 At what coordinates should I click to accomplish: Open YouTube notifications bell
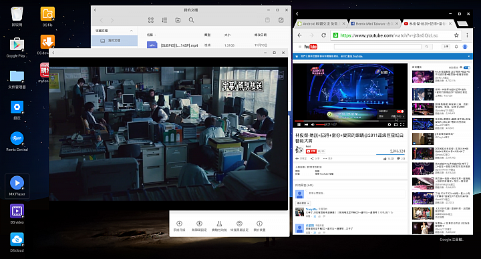[456, 47]
